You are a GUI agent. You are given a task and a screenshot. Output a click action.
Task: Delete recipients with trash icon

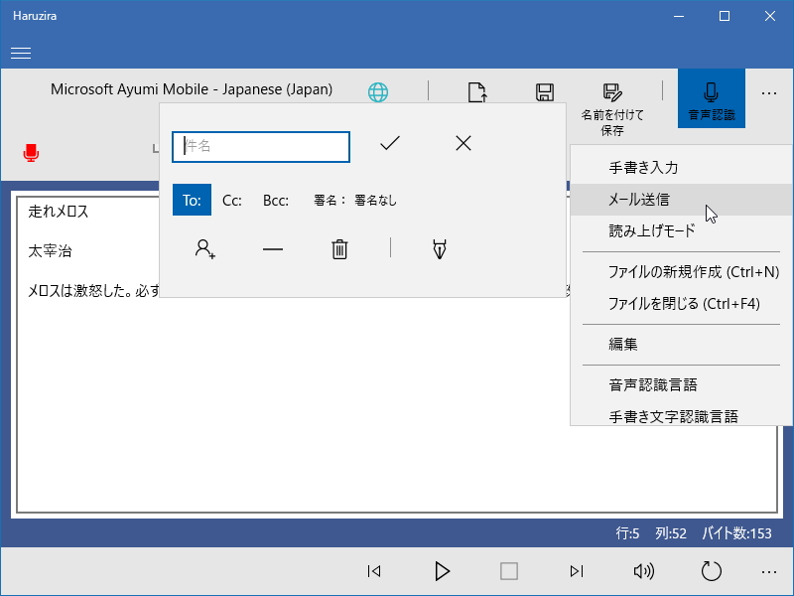click(x=338, y=250)
